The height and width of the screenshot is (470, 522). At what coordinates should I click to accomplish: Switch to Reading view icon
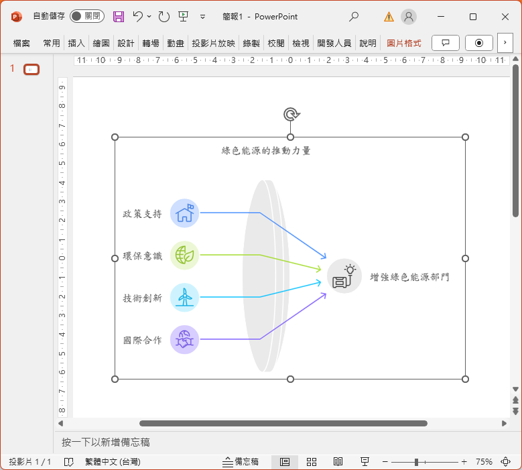tap(338, 462)
